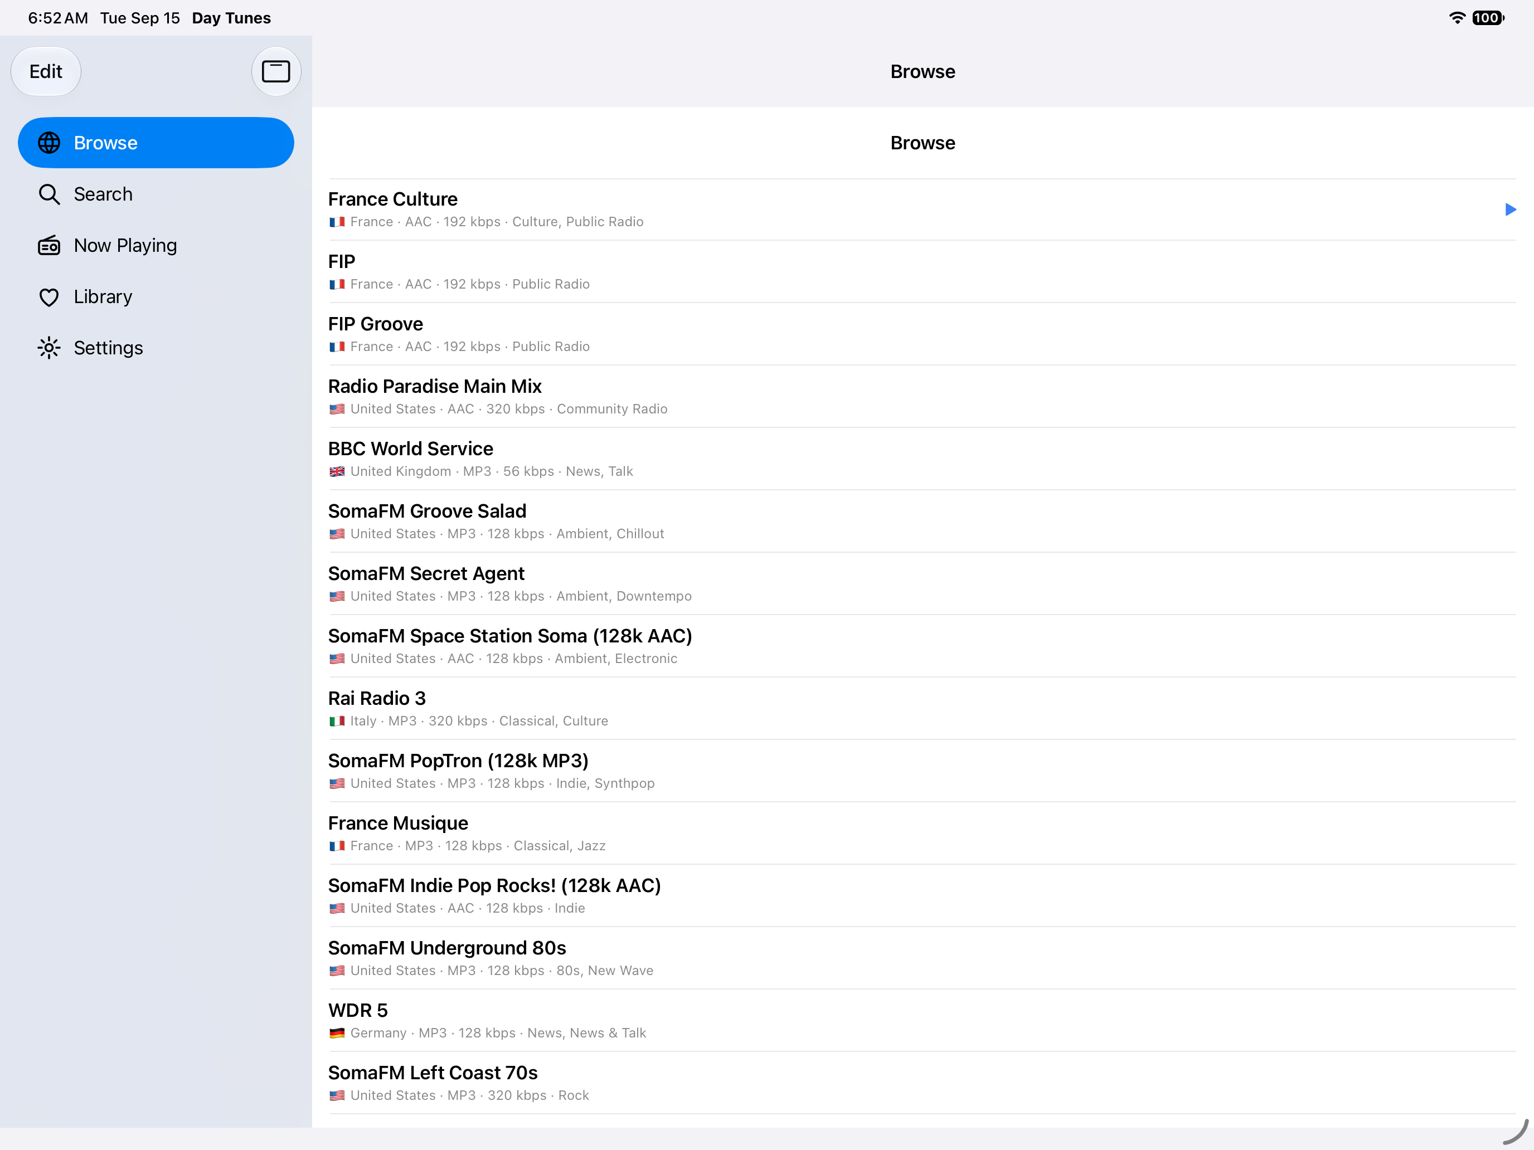Screen dimensions: 1534x1150
Task: Select the FIP station row
Action: pos(923,272)
